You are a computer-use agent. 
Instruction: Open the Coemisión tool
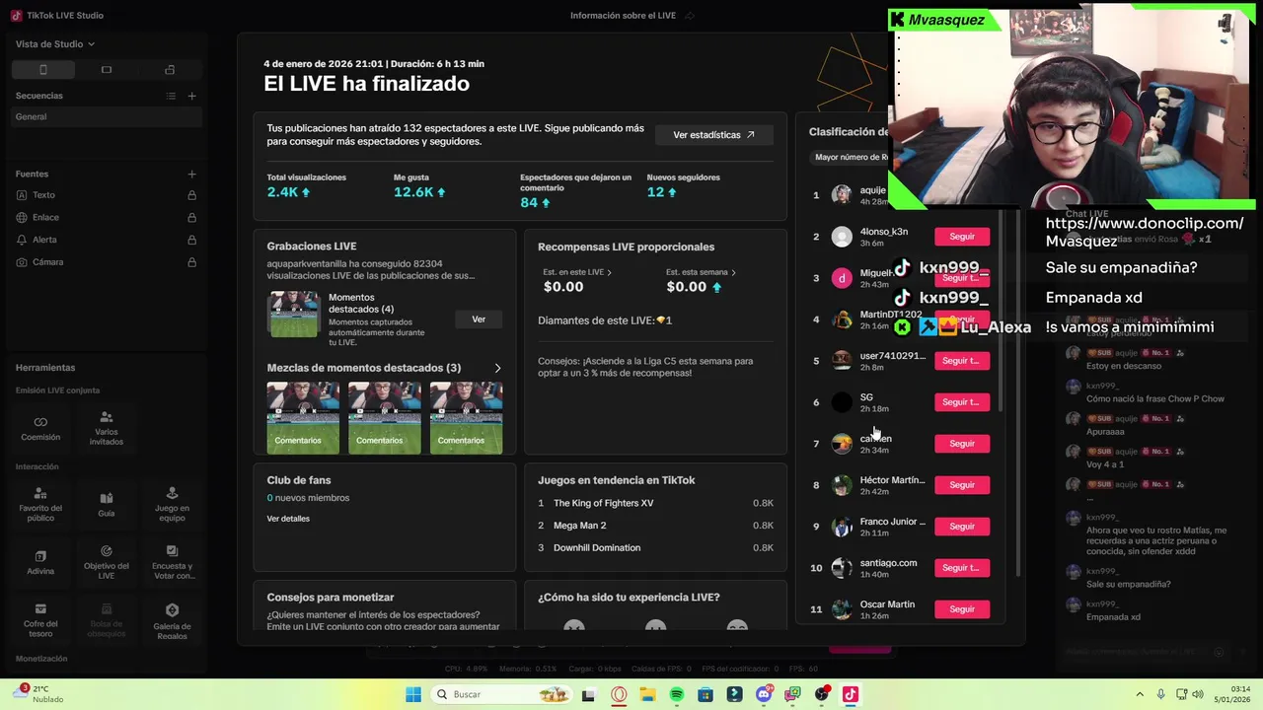40,428
